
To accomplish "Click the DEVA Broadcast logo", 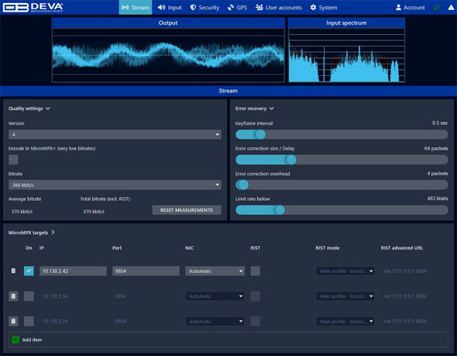I will coord(33,7).
